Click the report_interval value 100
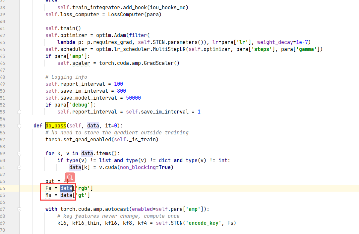This screenshot has height=234, width=359. (x=118, y=84)
